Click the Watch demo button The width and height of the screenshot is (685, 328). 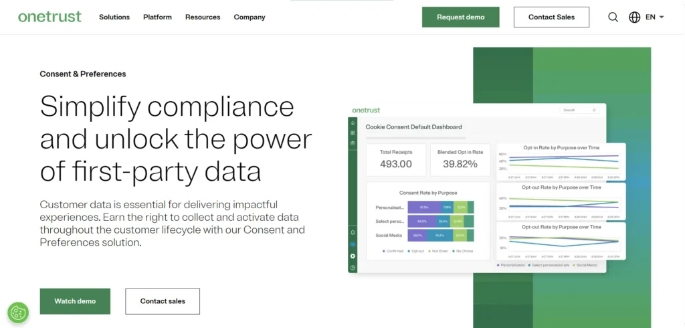click(x=75, y=301)
